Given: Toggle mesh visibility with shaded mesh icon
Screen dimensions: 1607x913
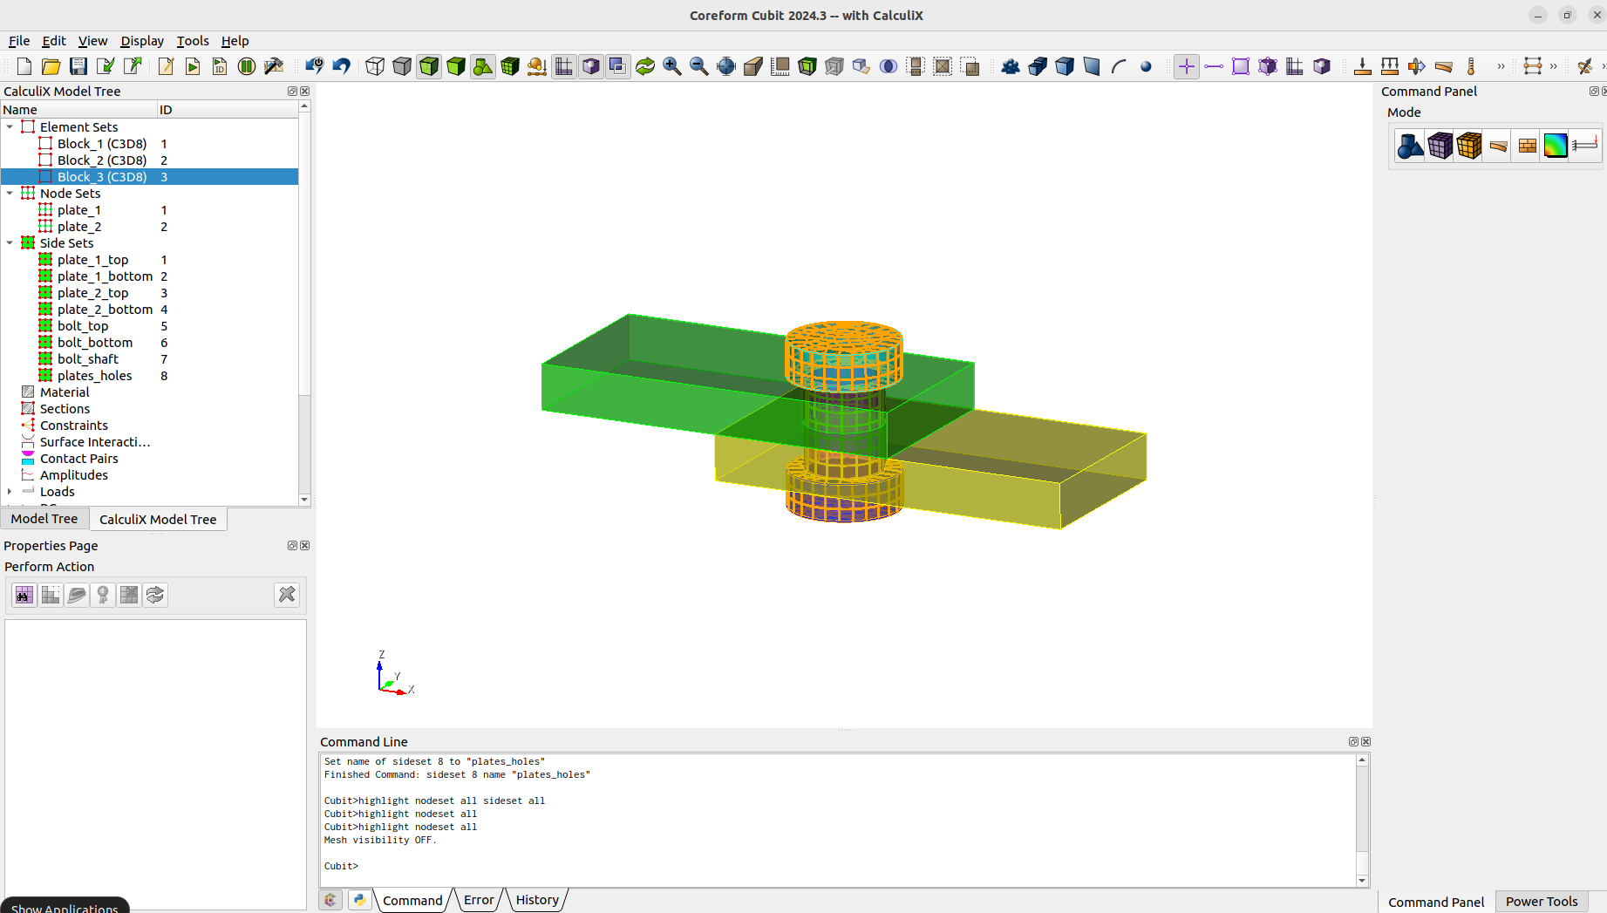Looking at the screenshot, I should pos(510,65).
